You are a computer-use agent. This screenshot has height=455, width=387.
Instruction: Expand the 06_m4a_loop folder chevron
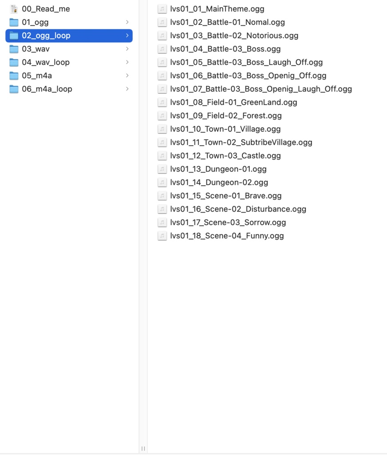point(127,89)
